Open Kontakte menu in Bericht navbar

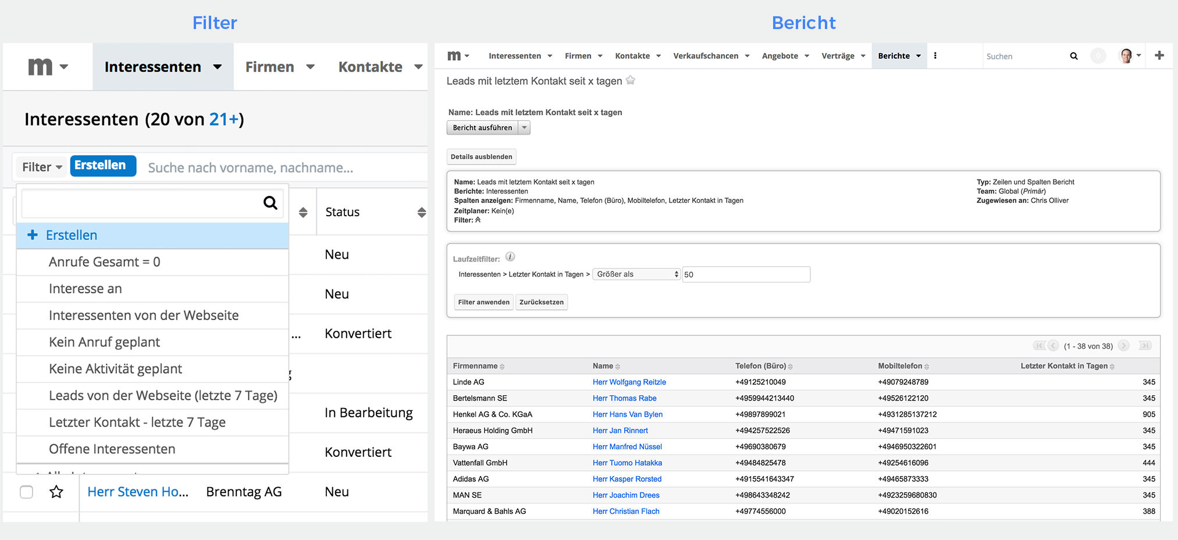[x=638, y=56]
